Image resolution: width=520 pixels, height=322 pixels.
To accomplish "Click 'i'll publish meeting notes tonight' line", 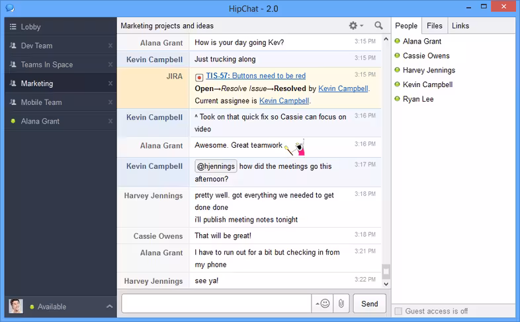I will click(246, 220).
